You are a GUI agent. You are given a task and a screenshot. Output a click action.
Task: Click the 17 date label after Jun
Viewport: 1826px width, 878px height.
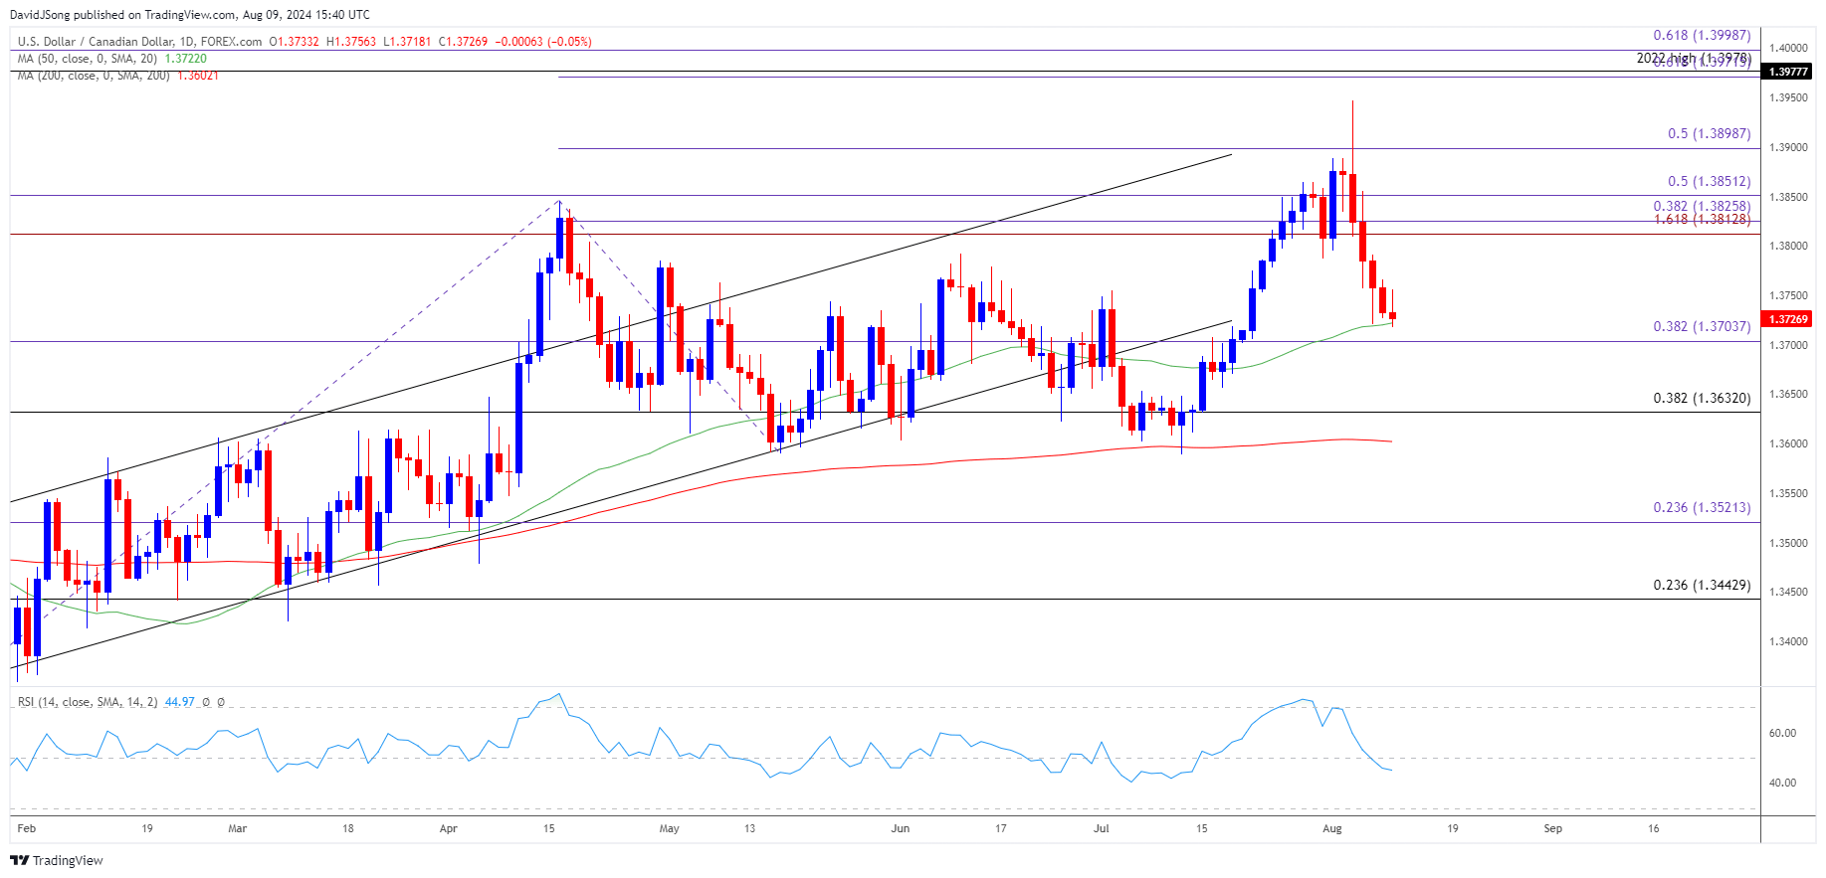1000,828
